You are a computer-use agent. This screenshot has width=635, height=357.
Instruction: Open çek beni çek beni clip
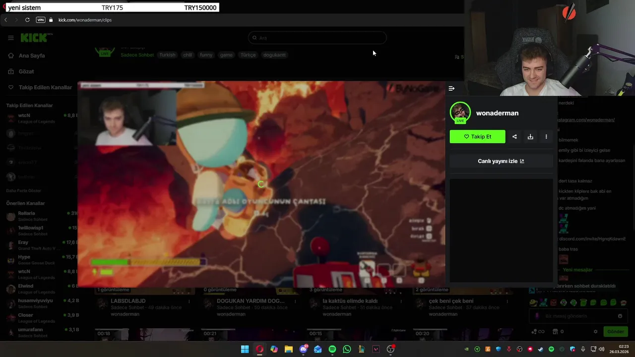451,301
